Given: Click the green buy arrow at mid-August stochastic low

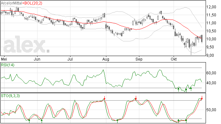Looking at the screenshot, I should [x=117, y=121].
